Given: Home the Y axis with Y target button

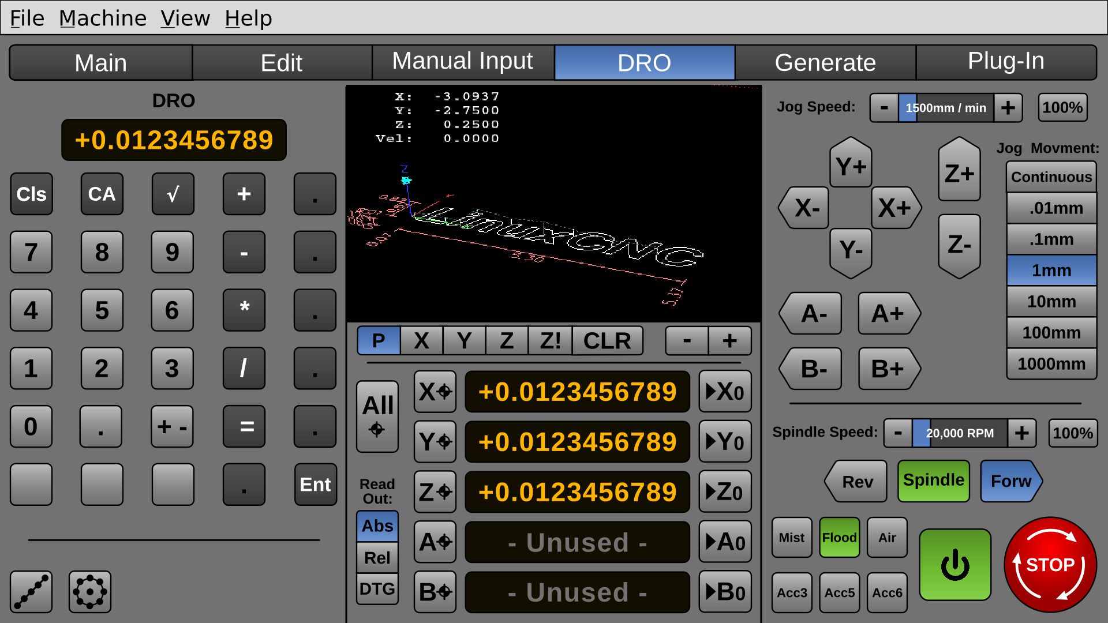Looking at the screenshot, I should (x=435, y=442).
